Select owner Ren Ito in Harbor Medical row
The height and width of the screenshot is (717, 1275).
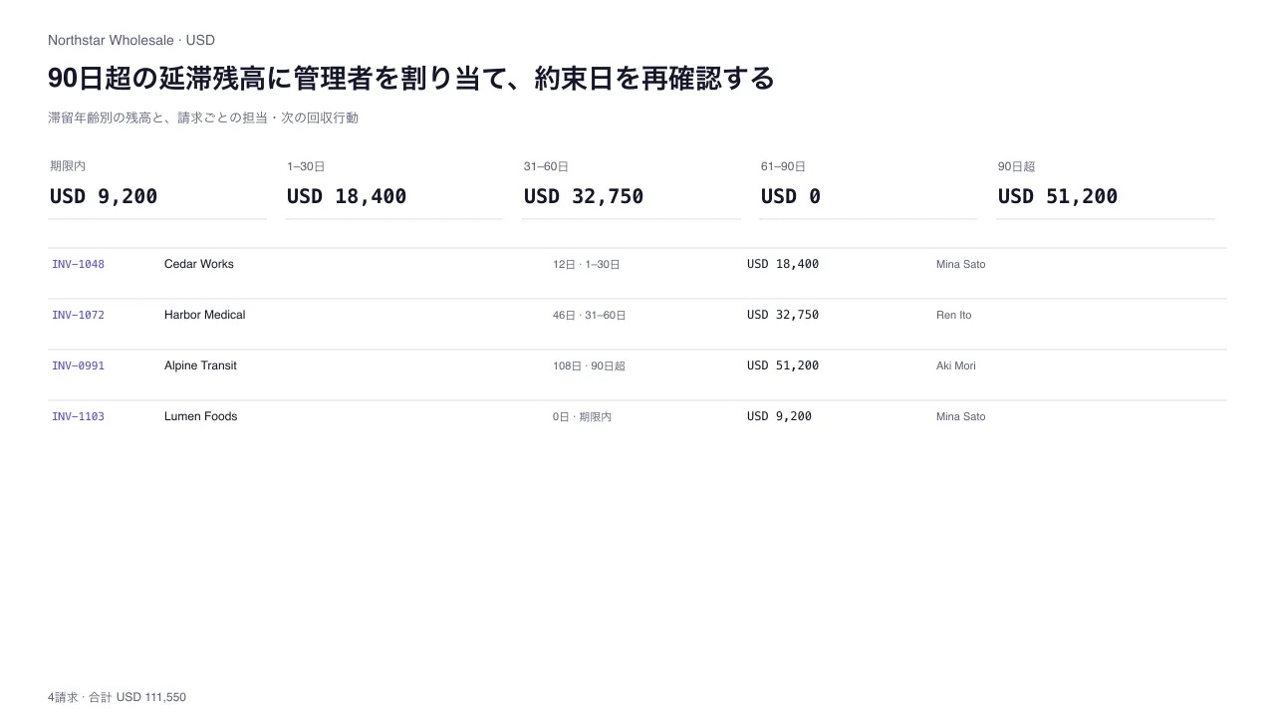coord(953,315)
